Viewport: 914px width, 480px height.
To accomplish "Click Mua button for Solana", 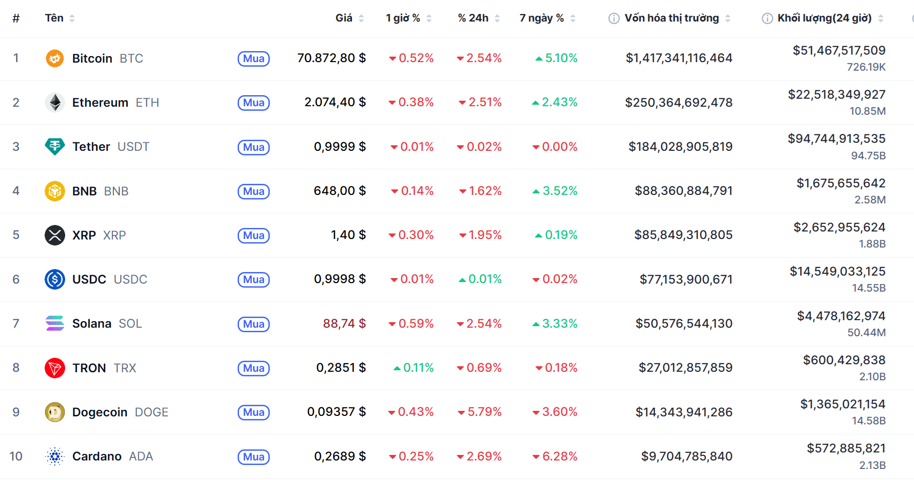I will (x=254, y=324).
